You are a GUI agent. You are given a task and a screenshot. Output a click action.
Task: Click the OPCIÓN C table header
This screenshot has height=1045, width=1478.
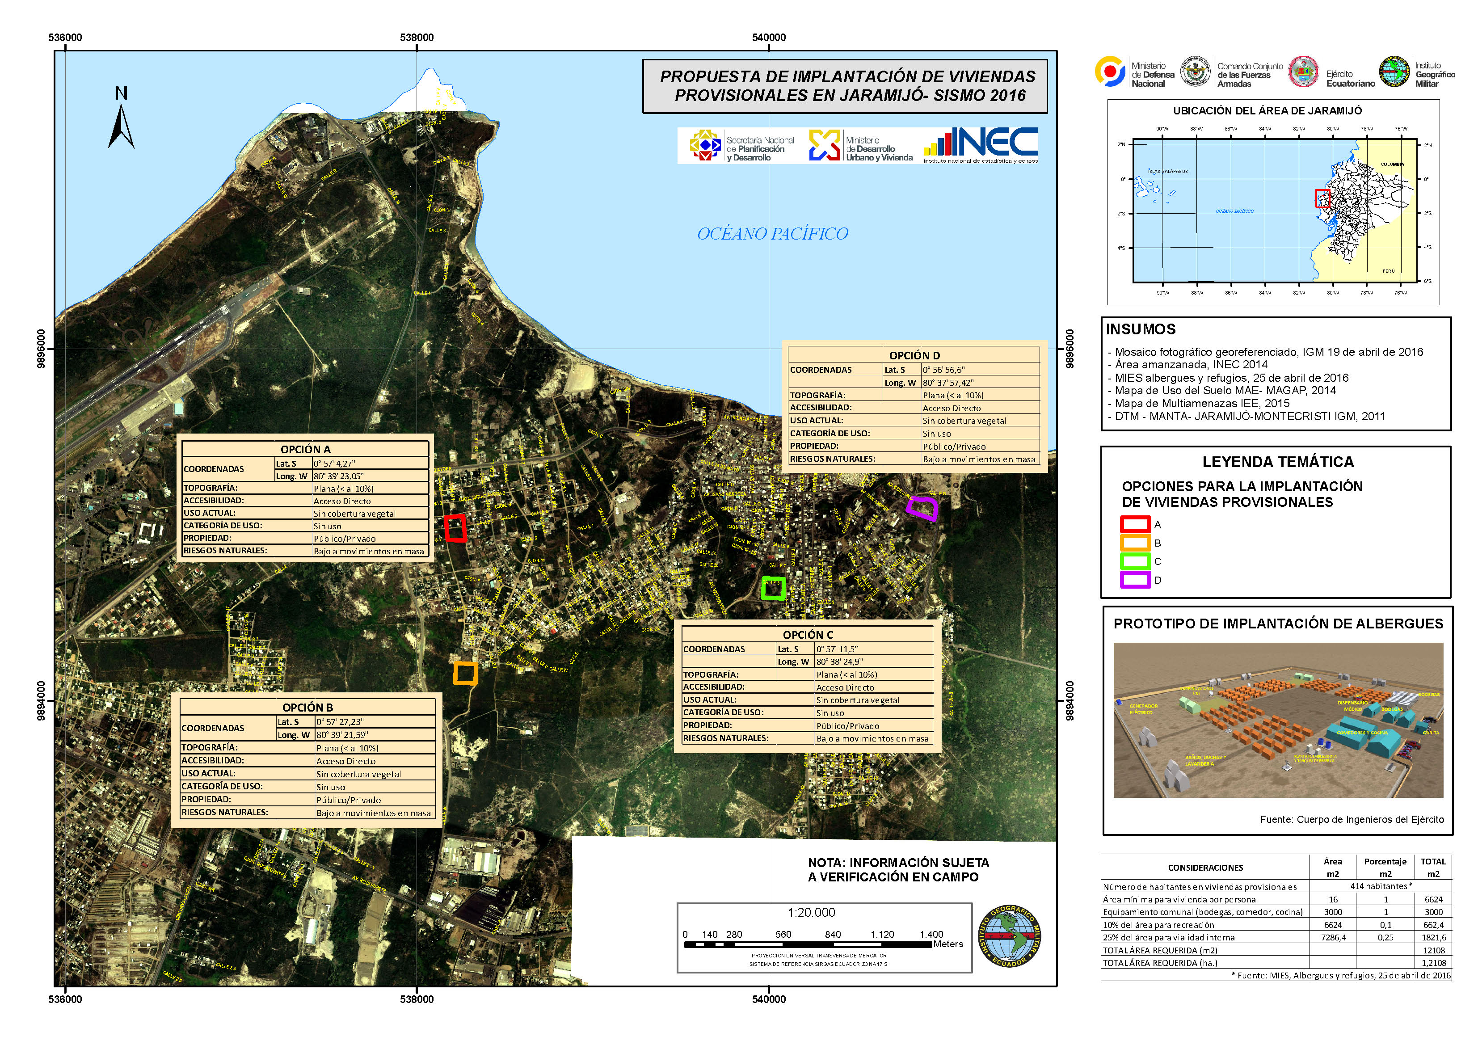click(x=808, y=634)
